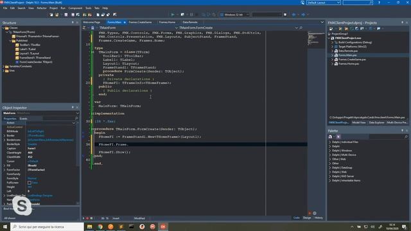Expand the Variables/Constants node in Structure

4,66
